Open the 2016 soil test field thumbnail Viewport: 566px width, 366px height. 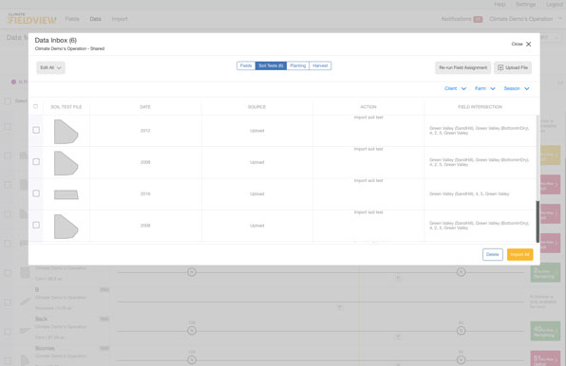coord(66,195)
